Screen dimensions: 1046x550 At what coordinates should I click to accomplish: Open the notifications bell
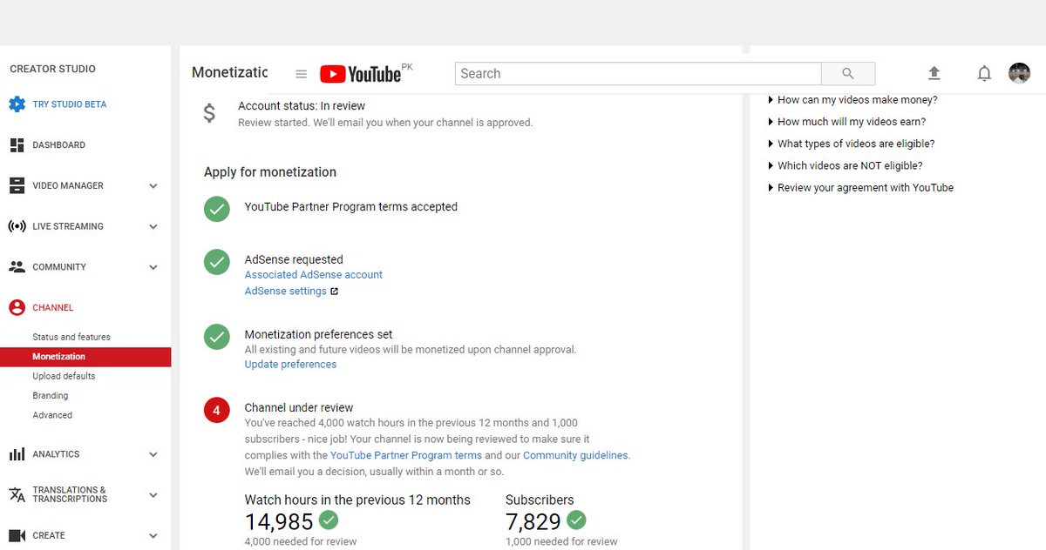[x=984, y=74]
